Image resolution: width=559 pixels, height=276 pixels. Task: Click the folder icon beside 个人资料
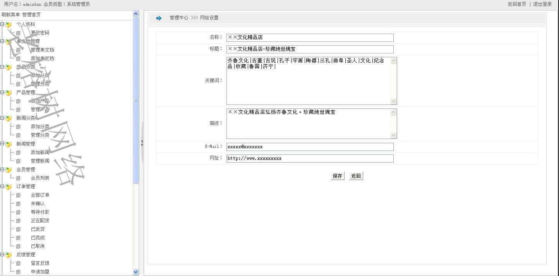click(x=9, y=24)
